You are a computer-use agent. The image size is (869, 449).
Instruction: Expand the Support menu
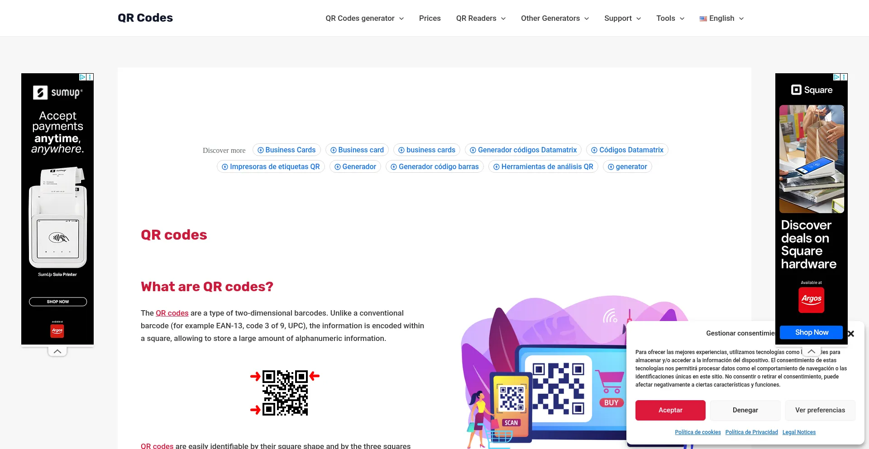pos(622,19)
